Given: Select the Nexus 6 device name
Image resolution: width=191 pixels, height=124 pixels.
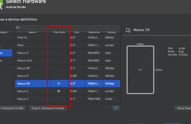Looking at the screenshot, I should coord(23,76).
